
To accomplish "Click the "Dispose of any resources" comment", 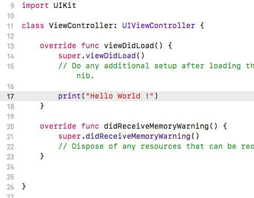I will [x=156, y=146].
